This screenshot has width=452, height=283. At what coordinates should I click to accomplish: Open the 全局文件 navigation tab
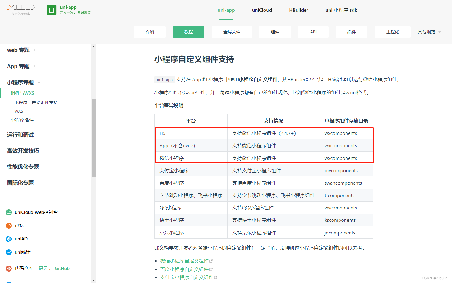click(x=232, y=32)
